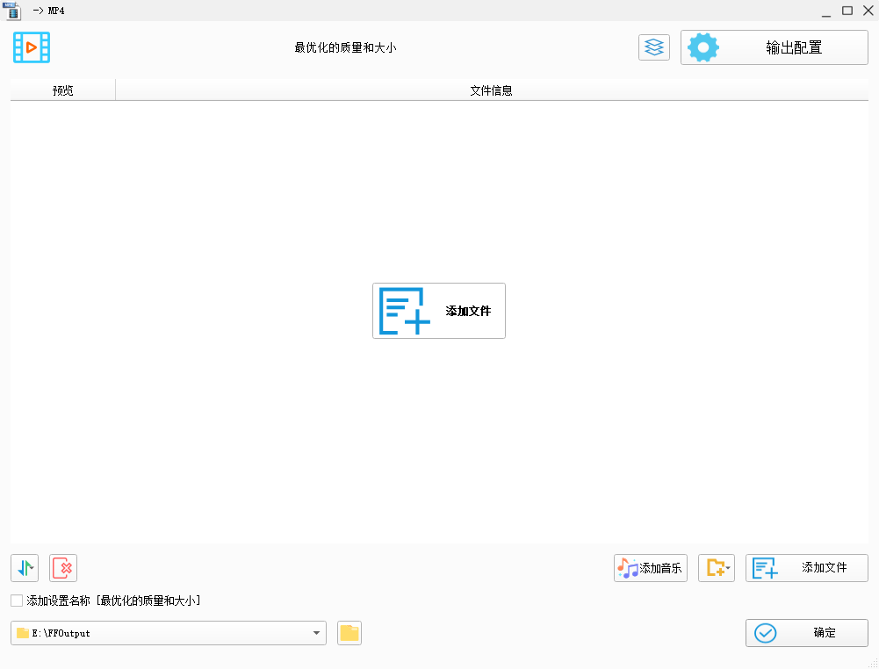Enable the 添加设置名称 checkbox
The image size is (879, 669).
15,600
